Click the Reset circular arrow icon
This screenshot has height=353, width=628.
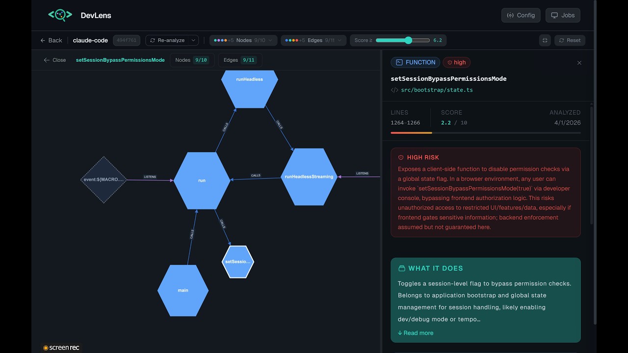coord(562,40)
